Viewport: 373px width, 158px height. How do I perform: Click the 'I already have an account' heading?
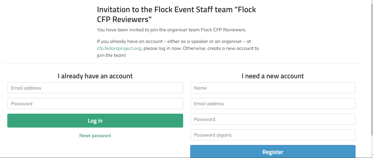coord(95,76)
